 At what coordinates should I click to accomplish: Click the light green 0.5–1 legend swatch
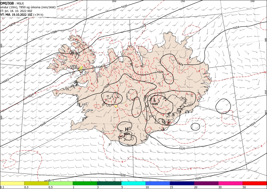click(x=61, y=183)
